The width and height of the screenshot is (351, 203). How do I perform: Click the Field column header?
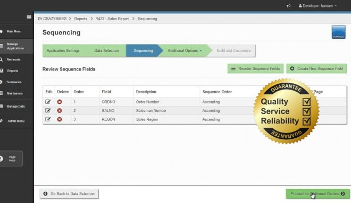106,92
